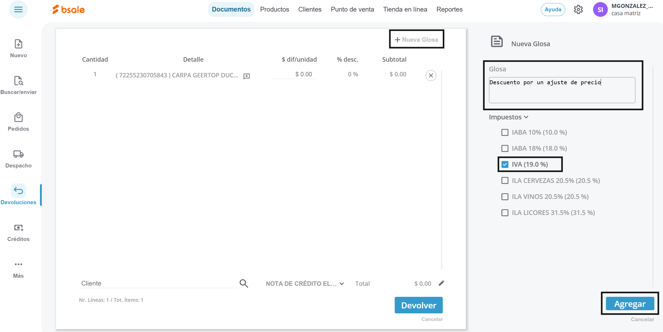This screenshot has width=663, height=332.
Task: Open the MGONZALEZ user account menu
Action: click(x=623, y=10)
